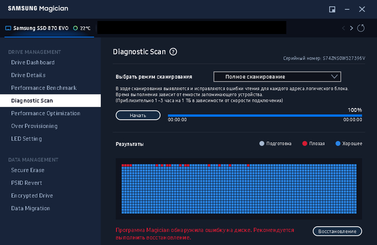The height and width of the screenshot is (245, 377).
Task: Close the Samsung Magician window
Action: tap(362, 10)
